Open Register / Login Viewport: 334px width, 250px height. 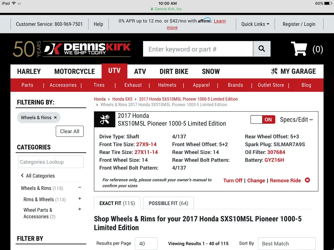click(299, 24)
